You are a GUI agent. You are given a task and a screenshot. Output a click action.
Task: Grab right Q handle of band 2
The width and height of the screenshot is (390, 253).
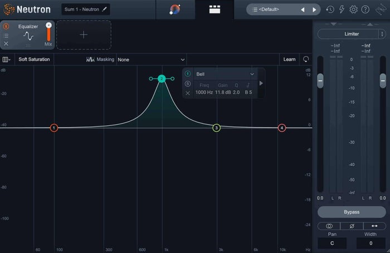[172, 79]
